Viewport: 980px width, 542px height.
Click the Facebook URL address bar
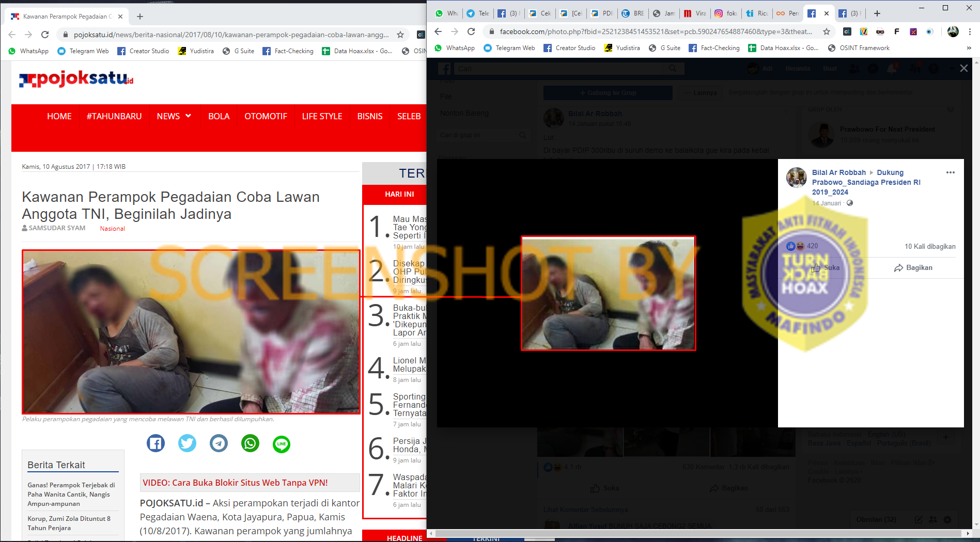pos(656,31)
